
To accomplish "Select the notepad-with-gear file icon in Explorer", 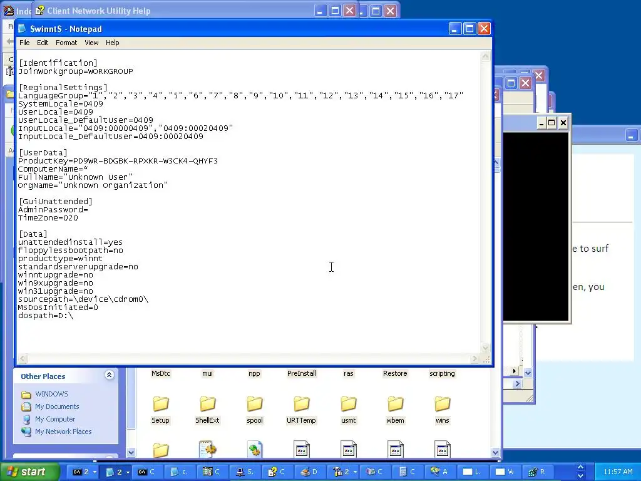I will 208,449.
